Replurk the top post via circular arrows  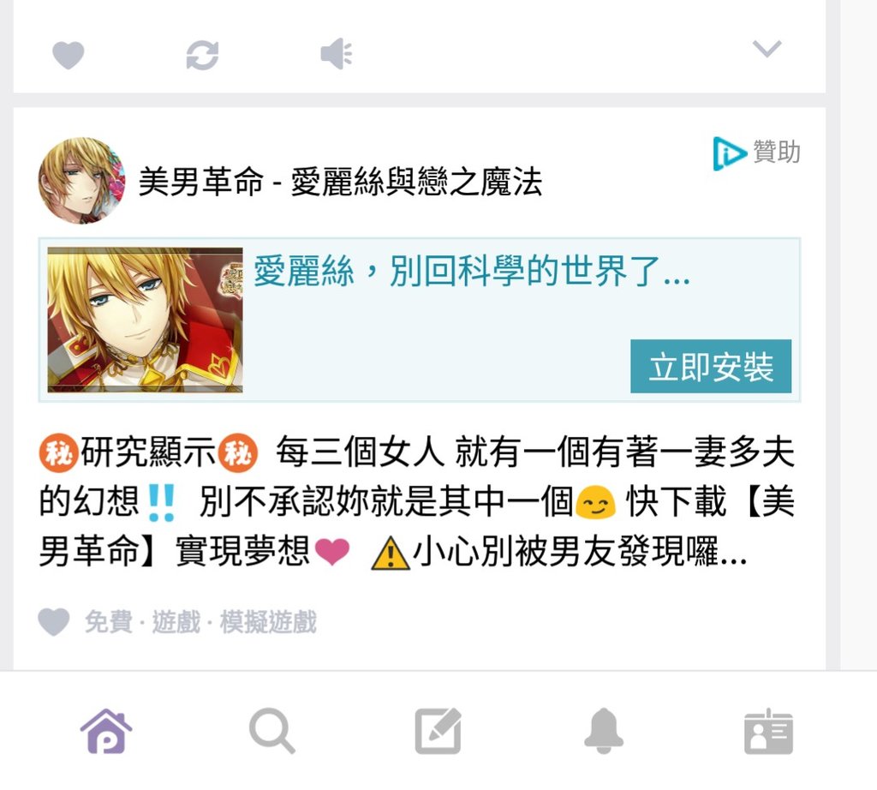click(x=202, y=55)
